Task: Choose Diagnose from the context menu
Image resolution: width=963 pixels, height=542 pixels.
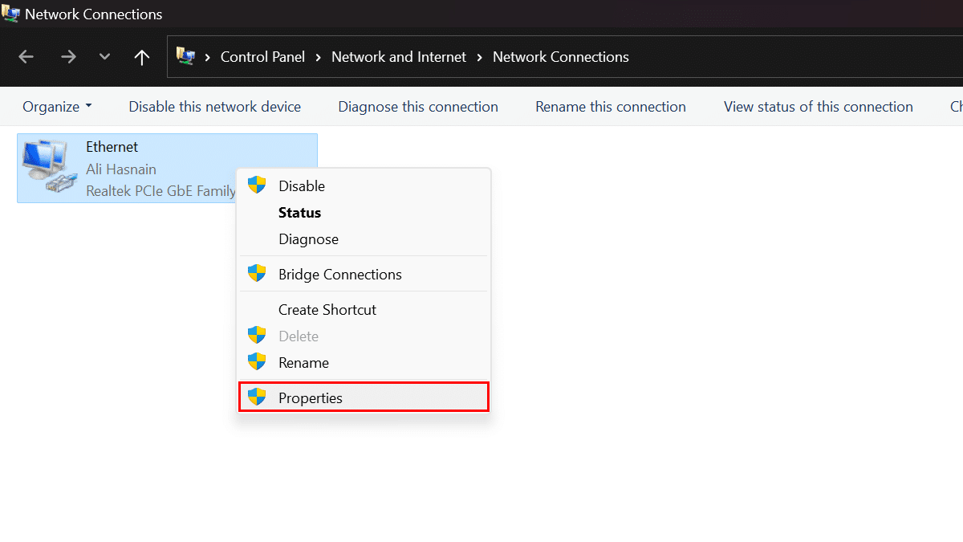Action: [308, 239]
